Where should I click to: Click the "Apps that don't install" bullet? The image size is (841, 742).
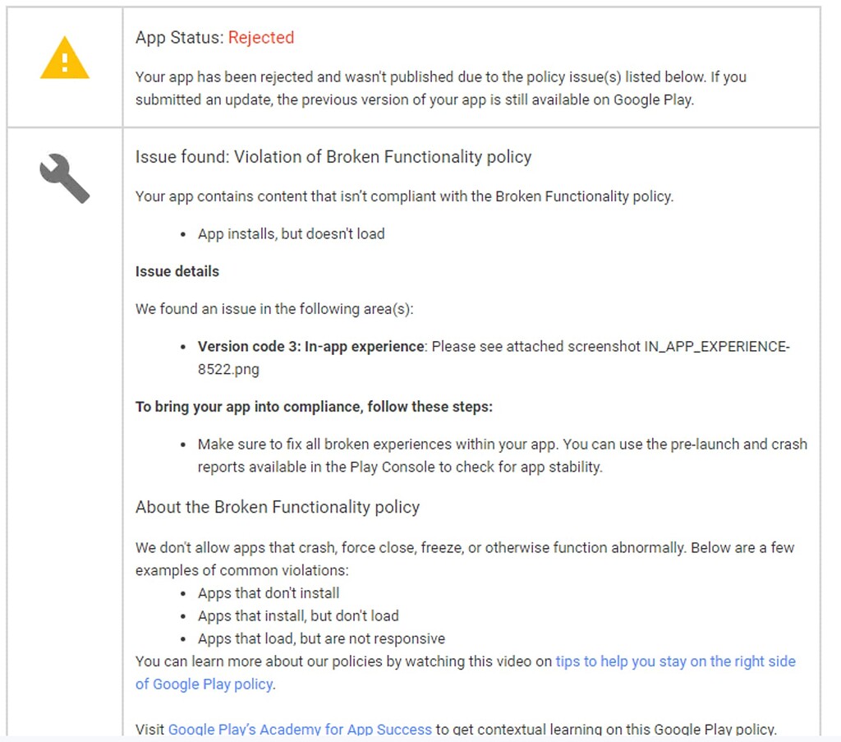pos(269,593)
